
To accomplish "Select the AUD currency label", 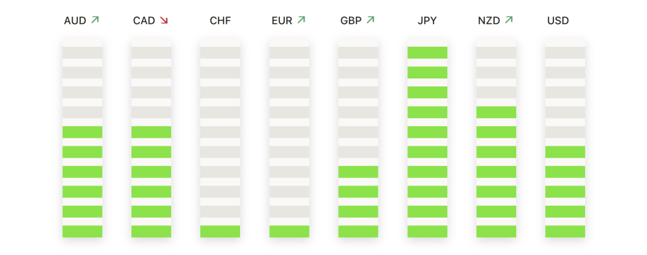I will (75, 21).
